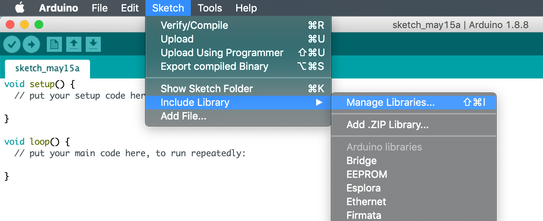Image resolution: width=543 pixels, height=221 pixels.
Task: Choose Add .ZIP Library...
Action: click(x=414, y=125)
